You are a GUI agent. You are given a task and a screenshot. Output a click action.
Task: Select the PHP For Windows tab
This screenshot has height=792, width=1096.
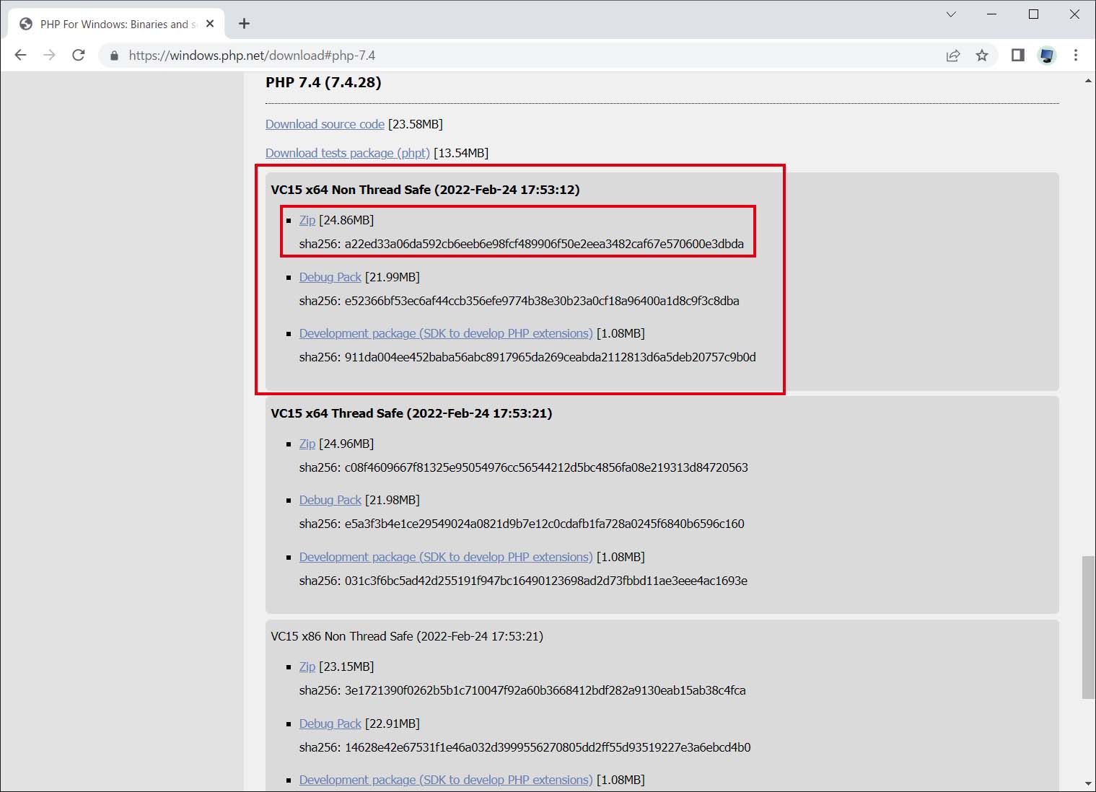tap(117, 24)
